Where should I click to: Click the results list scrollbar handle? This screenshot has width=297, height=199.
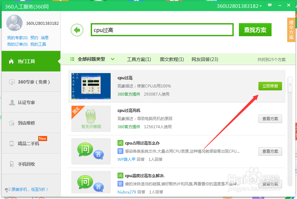coord(290,85)
